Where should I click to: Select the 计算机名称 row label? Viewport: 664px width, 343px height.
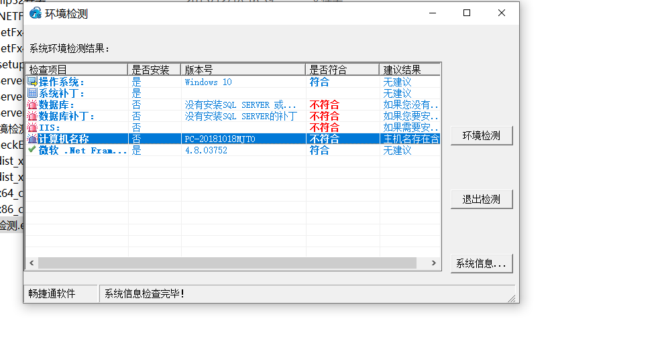pyautogui.click(x=64, y=139)
